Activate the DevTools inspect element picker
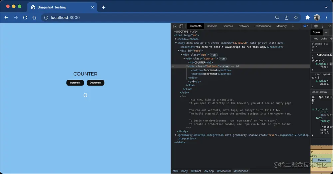333x174 pixels. [175, 26]
